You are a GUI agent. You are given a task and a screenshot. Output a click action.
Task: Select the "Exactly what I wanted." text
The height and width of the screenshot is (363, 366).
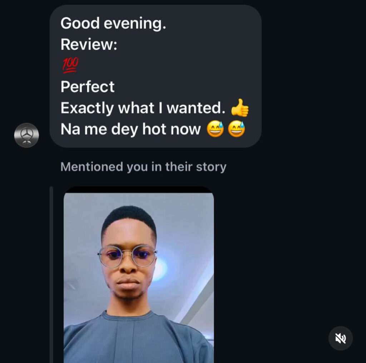(143, 108)
